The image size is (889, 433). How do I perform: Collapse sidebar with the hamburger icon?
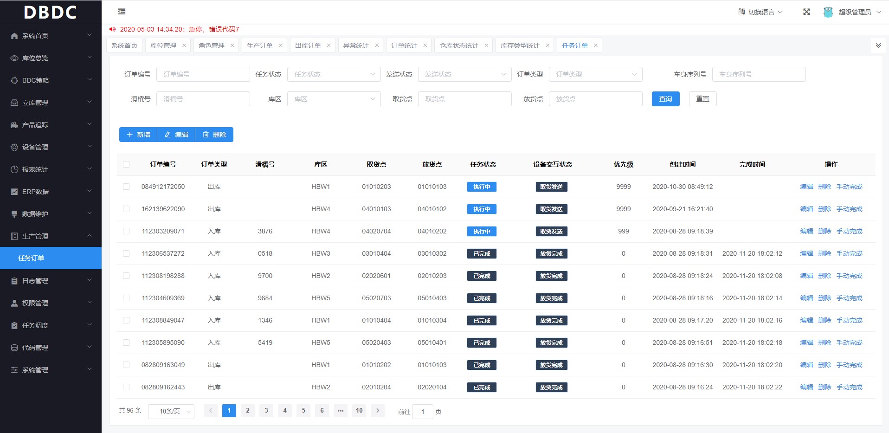click(122, 12)
